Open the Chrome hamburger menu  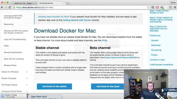175,7
